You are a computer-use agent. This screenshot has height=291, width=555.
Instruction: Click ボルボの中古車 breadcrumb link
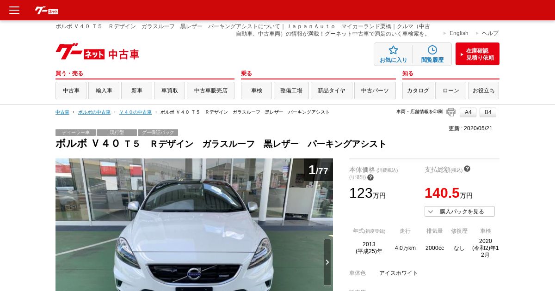coord(94,112)
